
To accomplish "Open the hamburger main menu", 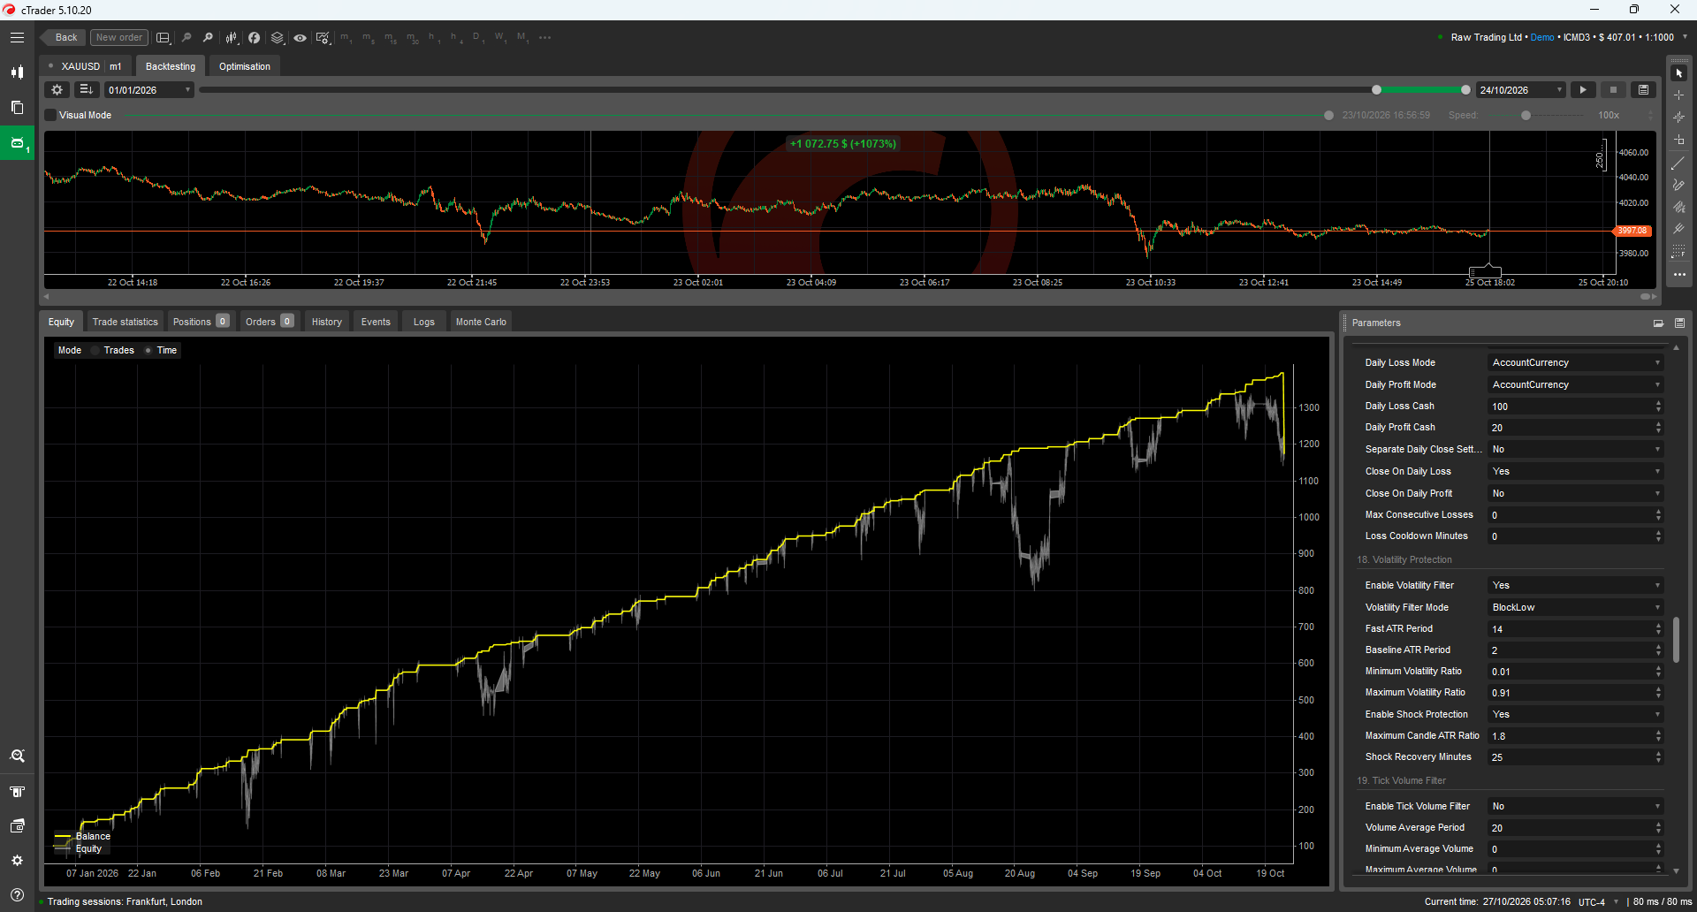I will [17, 37].
